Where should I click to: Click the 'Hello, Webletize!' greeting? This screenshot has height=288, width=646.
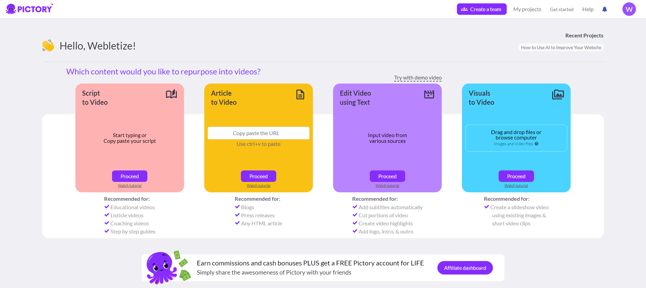[98, 46]
